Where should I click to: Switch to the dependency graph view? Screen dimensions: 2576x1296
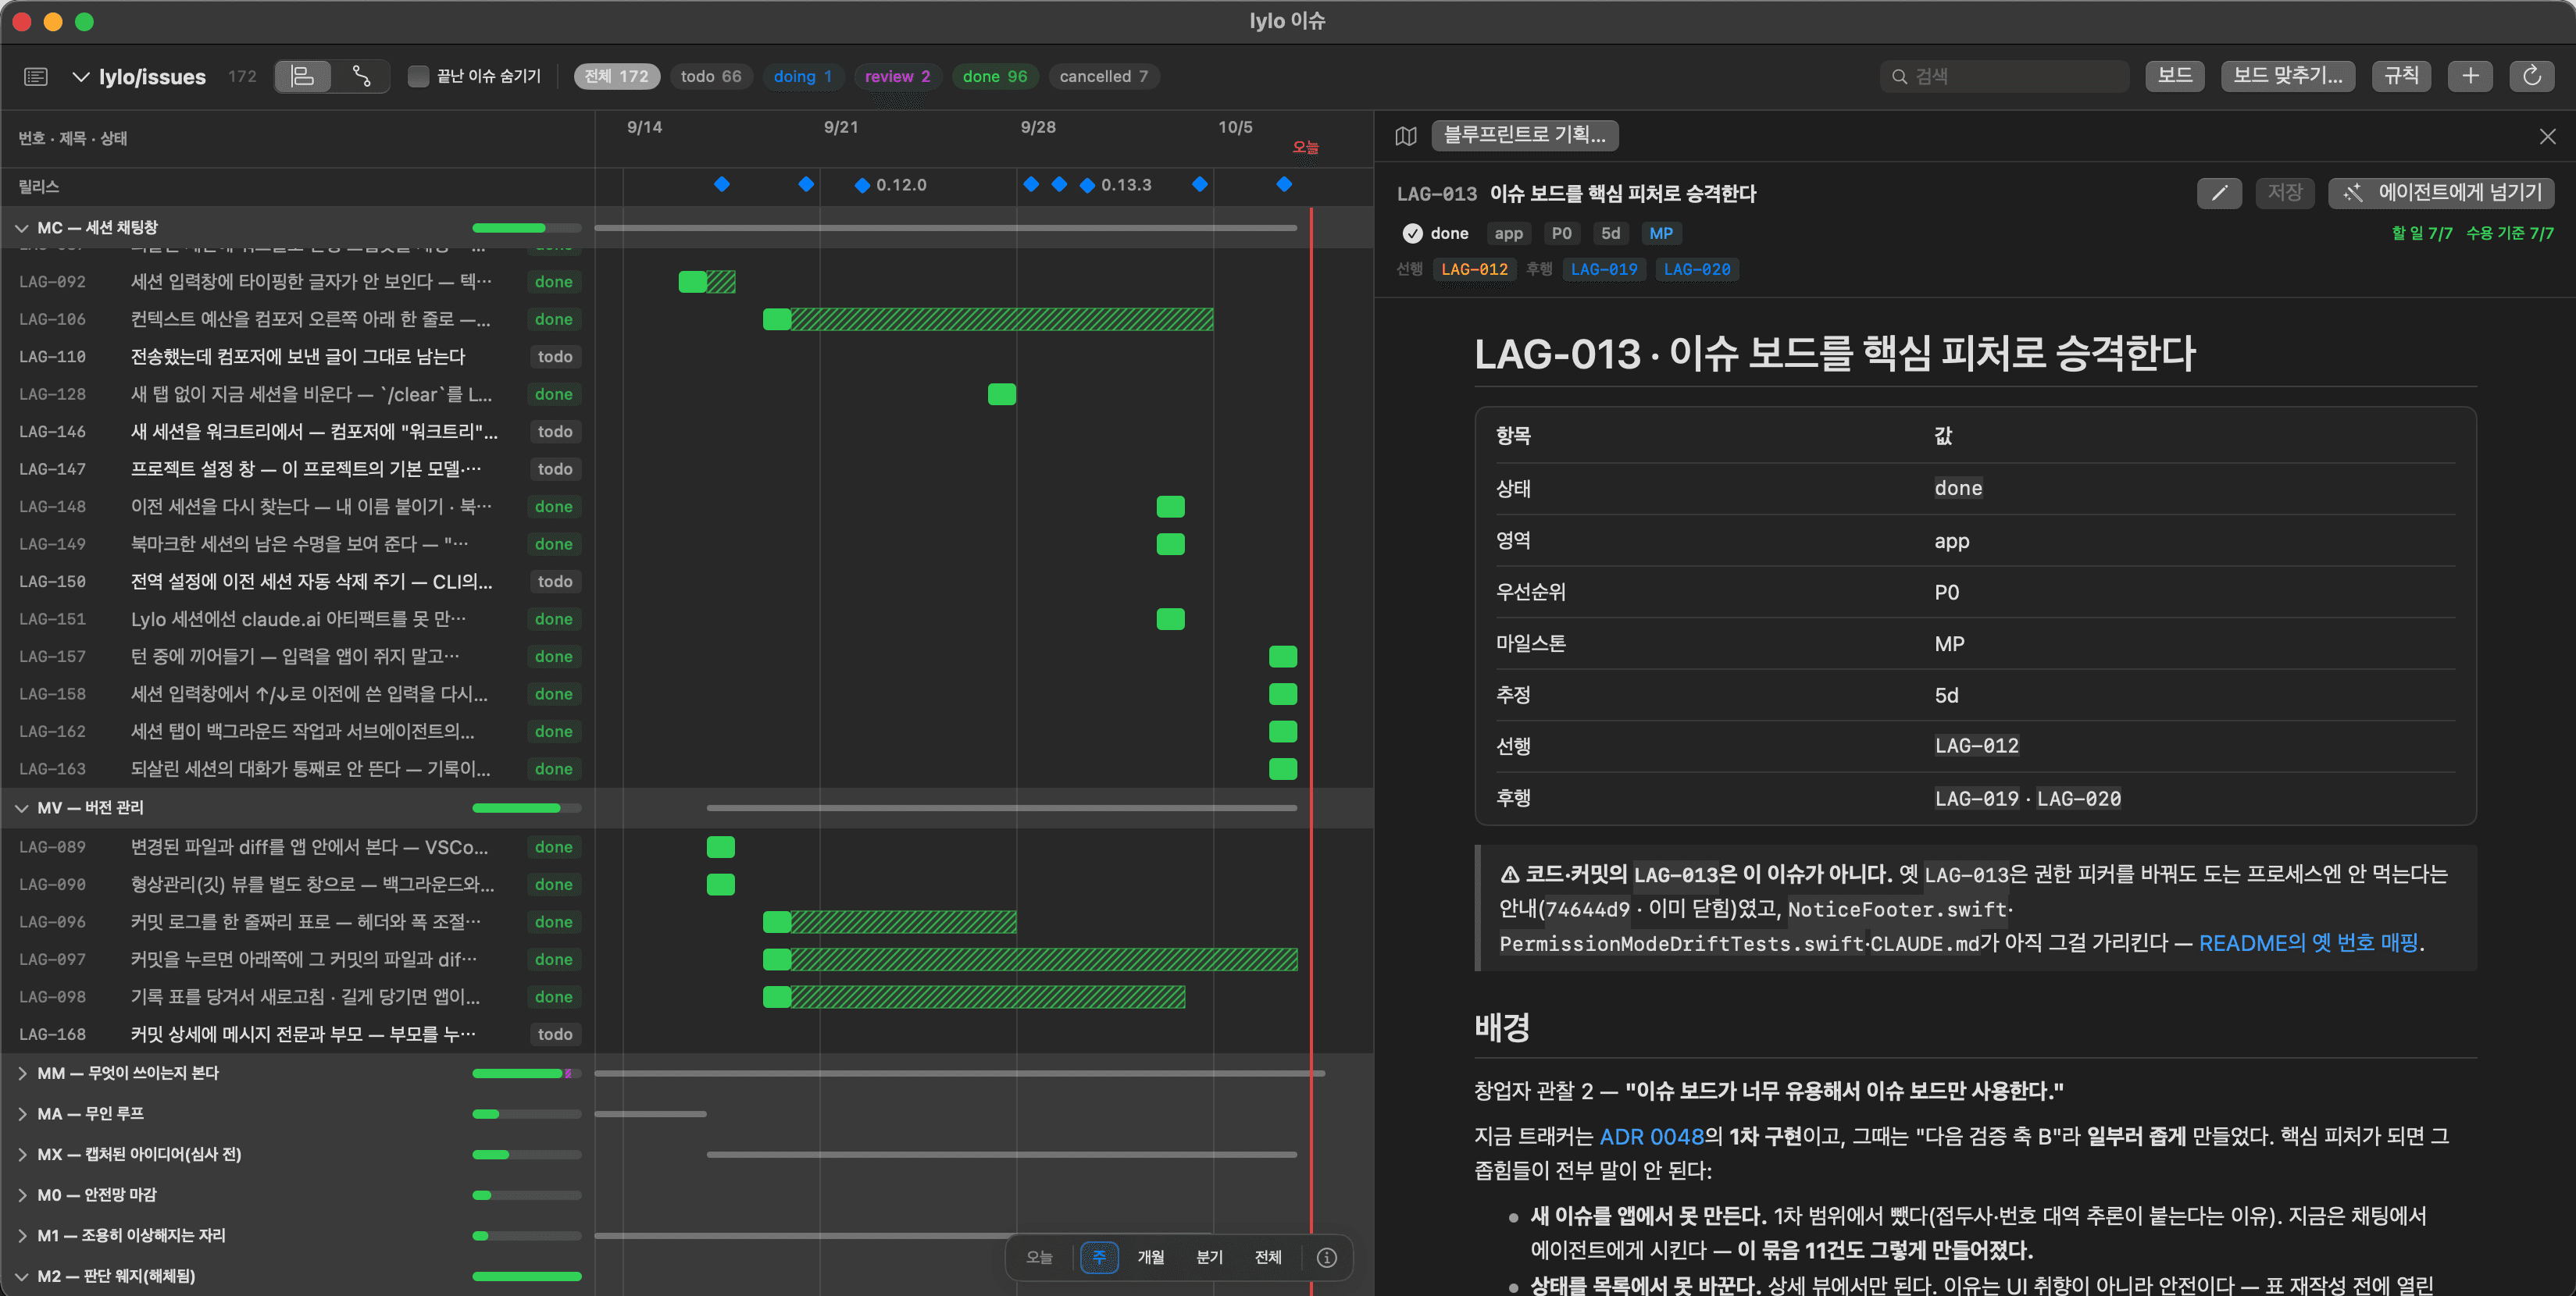361,76
